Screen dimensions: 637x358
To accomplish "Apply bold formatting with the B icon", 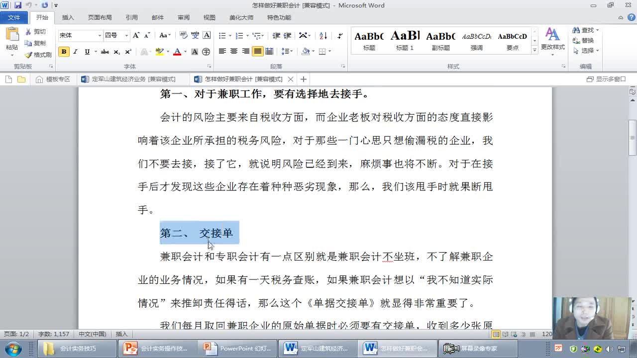I will tap(64, 52).
